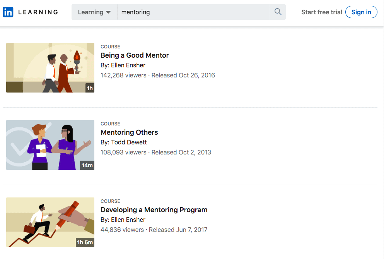
Task: Click author link Ellen Ensher
Action: coord(128,65)
